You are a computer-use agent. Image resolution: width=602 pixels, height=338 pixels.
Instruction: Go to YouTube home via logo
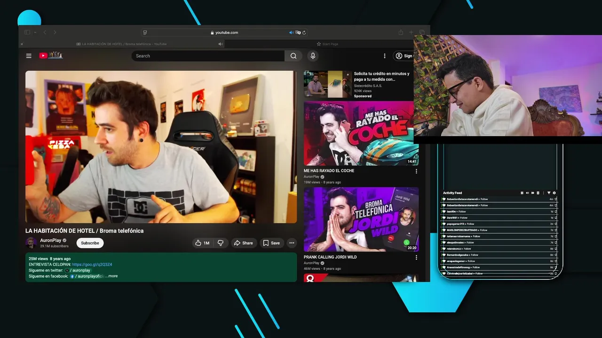(51, 55)
